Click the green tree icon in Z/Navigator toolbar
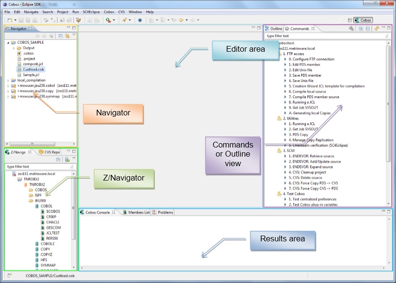This screenshot has height=283, width=396. click(x=67, y=159)
